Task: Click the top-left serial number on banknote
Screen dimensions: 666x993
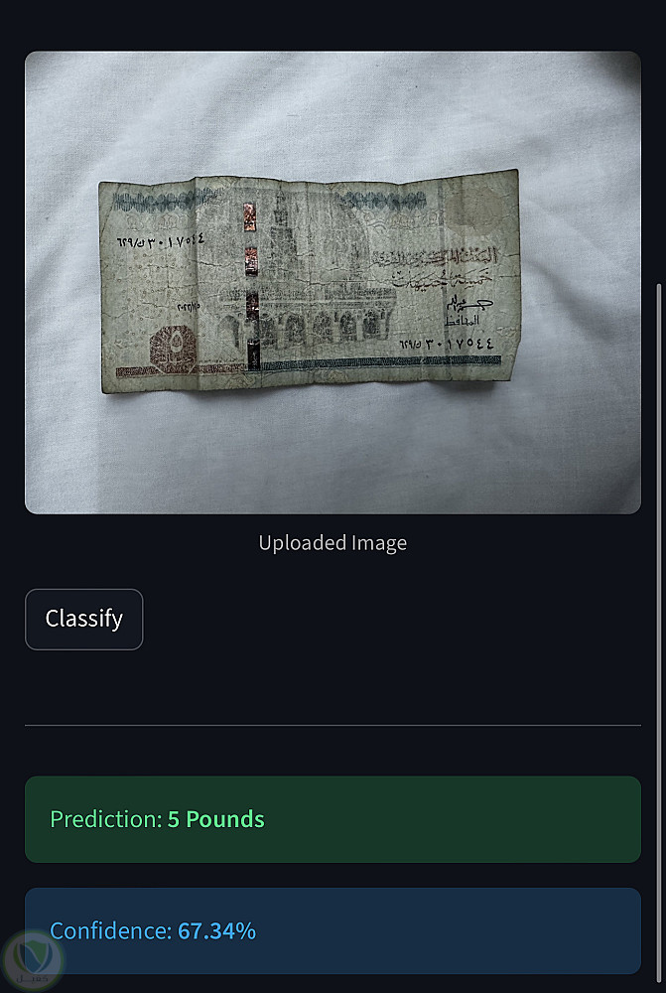Action: tap(160, 240)
